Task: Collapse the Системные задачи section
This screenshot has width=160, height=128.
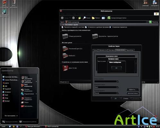Action: [63, 25]
